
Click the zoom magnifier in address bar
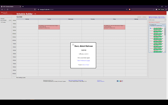click(127, 9)
